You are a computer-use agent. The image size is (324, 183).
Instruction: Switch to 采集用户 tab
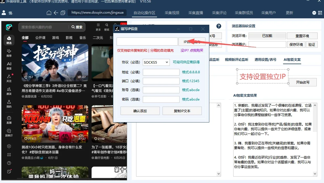point(268,13)
